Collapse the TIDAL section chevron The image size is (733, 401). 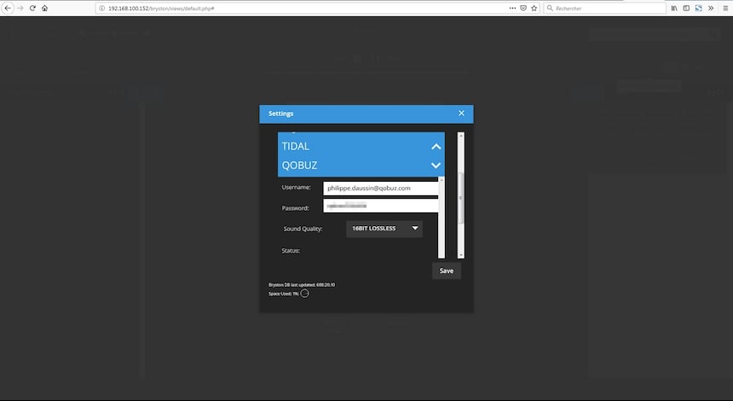click(436, 147)
